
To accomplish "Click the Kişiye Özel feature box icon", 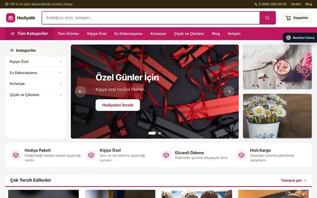I will (91, 155).
